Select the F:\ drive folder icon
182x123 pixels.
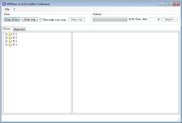(x=10, y=45)
